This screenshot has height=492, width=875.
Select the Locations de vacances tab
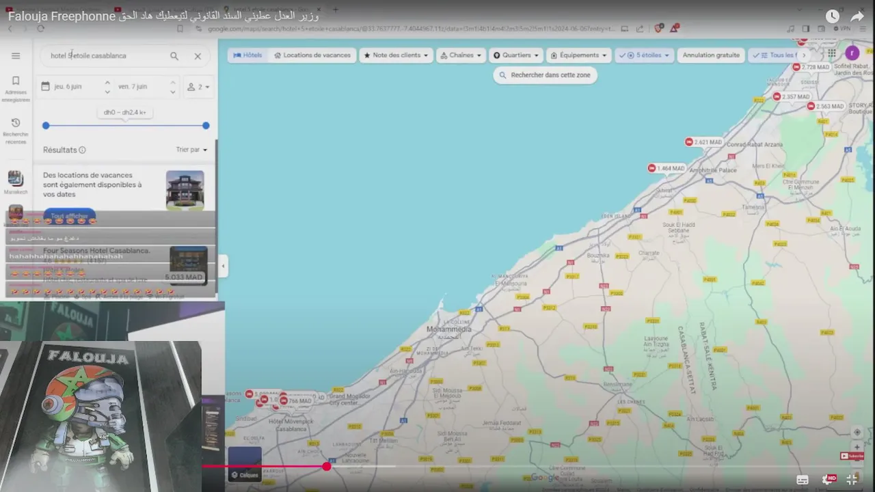click(312, 55)
